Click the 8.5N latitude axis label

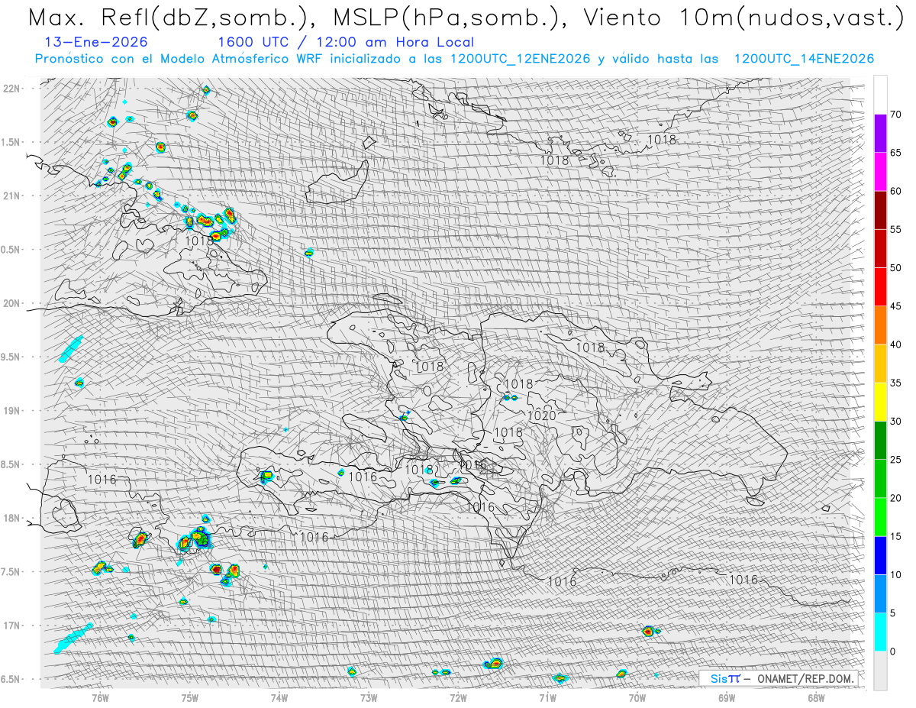(x=11, y=464)
